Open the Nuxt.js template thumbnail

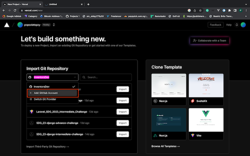[169, 120]
